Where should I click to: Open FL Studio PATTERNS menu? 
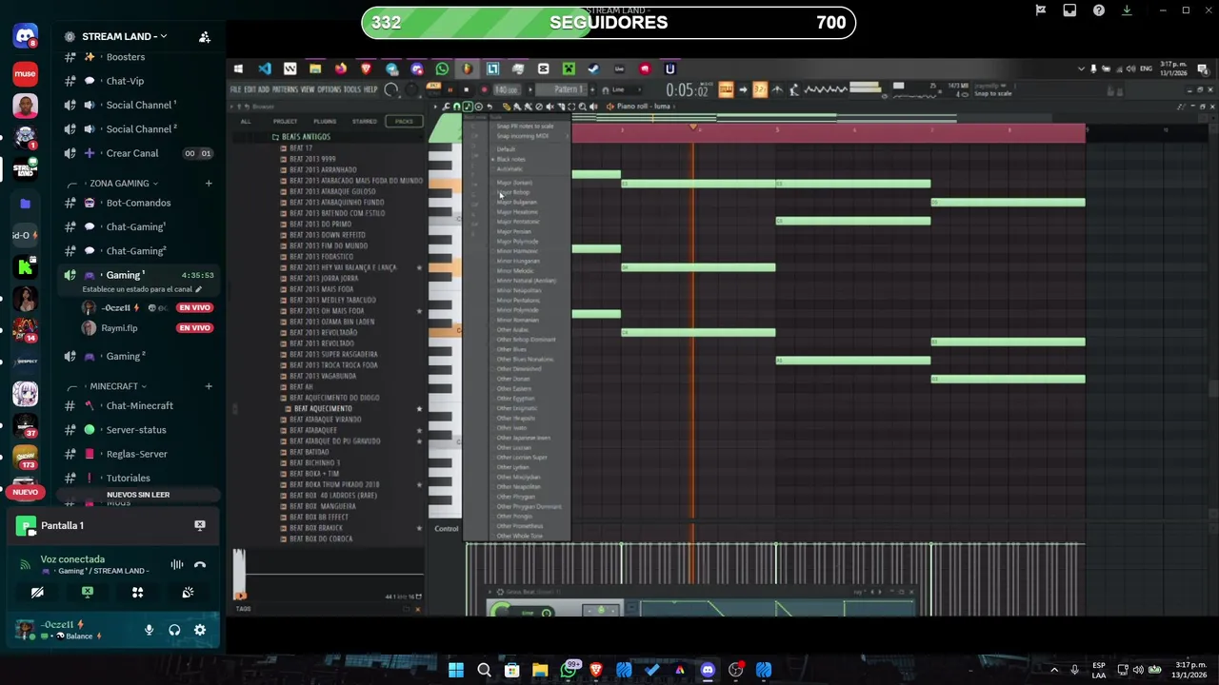[x=285, y=89]
